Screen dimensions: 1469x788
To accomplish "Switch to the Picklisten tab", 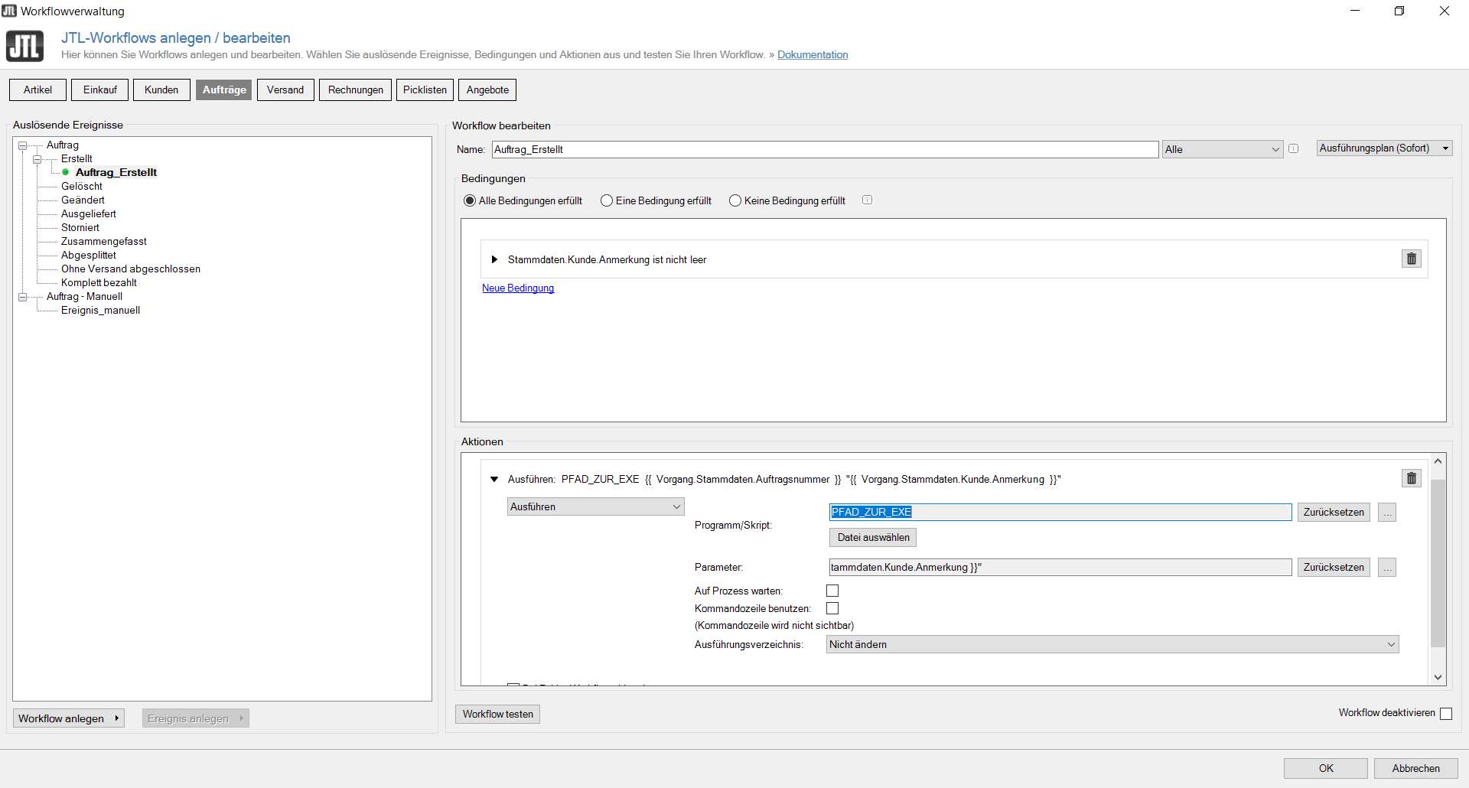I will tap(425, 90).
